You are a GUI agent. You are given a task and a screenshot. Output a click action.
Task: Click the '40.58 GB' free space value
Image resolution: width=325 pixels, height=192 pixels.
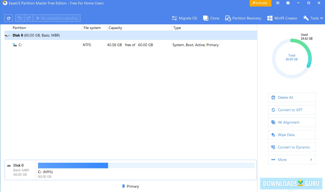coord(114,45)
